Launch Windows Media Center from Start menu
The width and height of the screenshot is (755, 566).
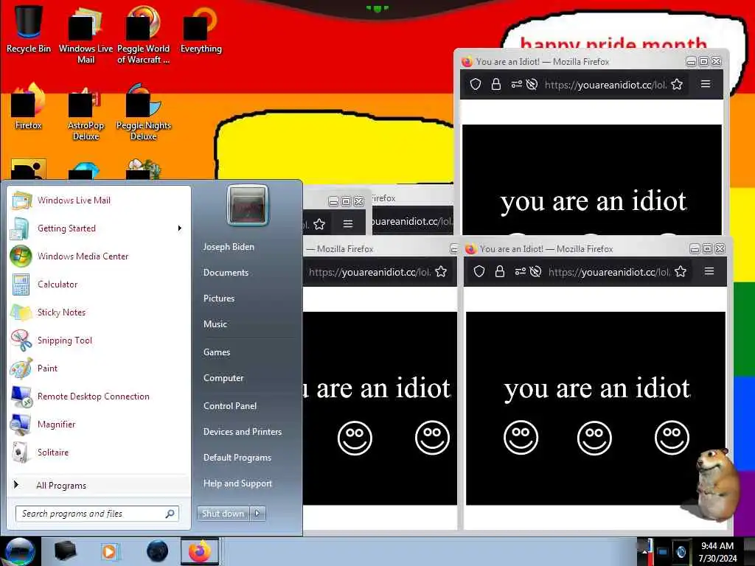pyautogui.click(x=100, y=256)
